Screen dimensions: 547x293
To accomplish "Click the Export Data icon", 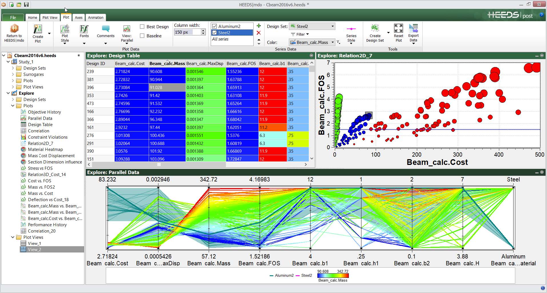I will coord(413,29).
